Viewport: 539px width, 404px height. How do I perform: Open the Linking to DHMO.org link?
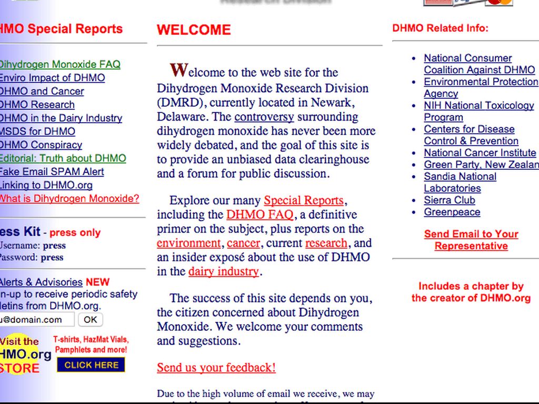pyautogui.click(x=46, y=185)
